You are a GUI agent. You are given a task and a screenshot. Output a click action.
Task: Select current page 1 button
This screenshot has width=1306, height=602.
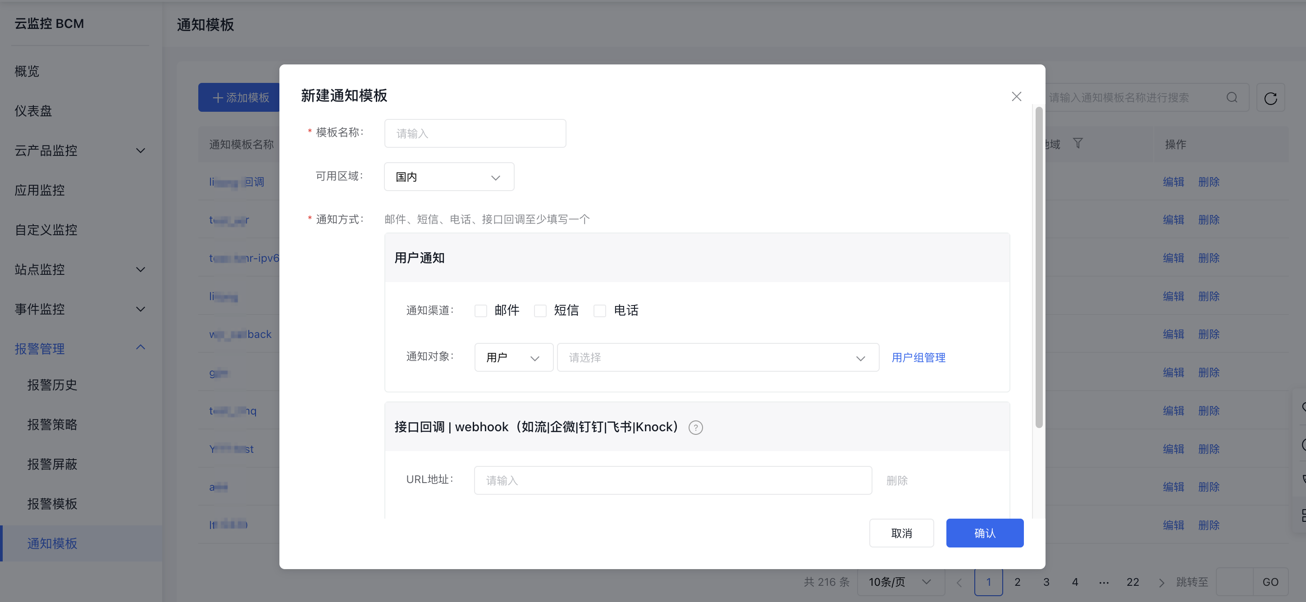988,582
